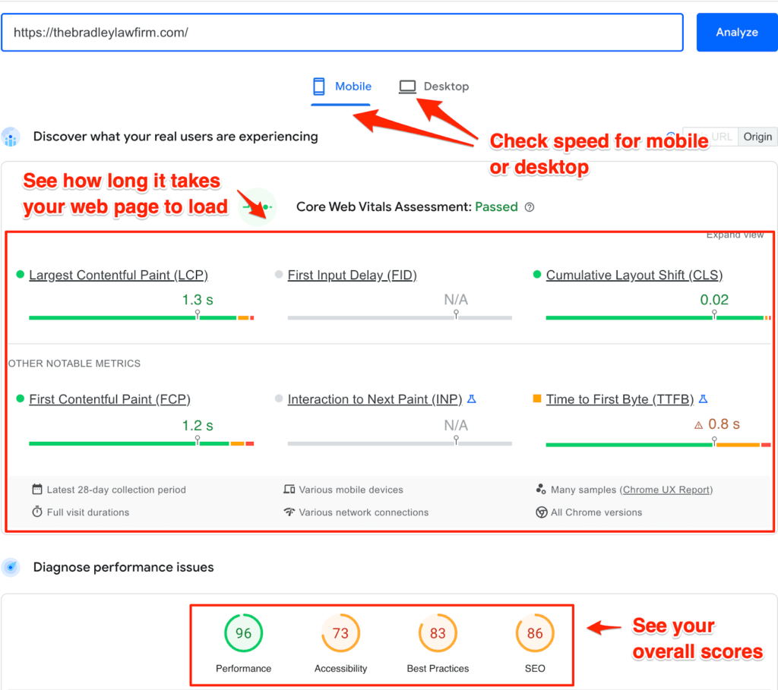
Task: Select the Origin toggle option
Action: [x=757, y=137]
